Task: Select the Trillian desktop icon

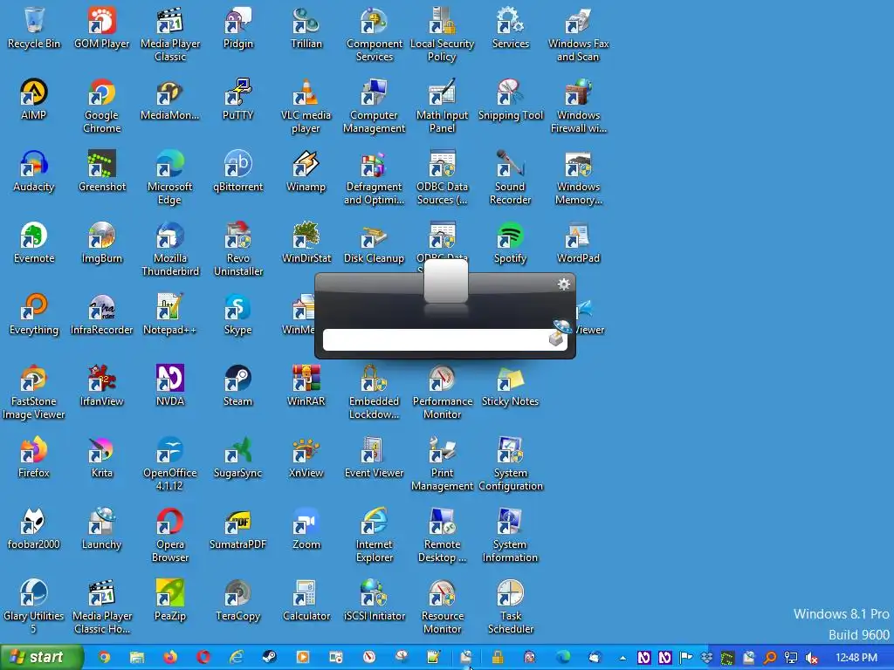Action: pos(306,27)
